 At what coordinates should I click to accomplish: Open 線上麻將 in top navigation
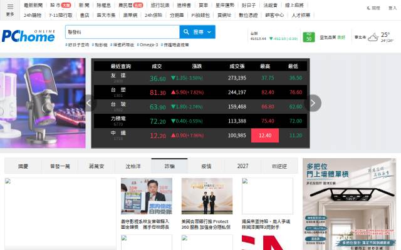(294, 5)
